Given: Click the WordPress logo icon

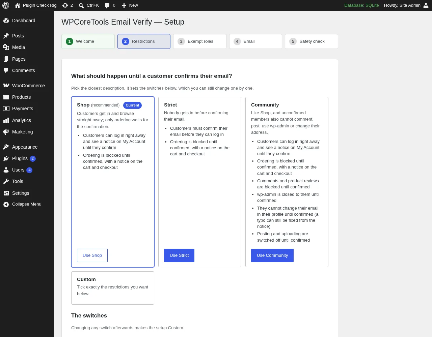Looking at the screenshot, I should click(6, 5).
